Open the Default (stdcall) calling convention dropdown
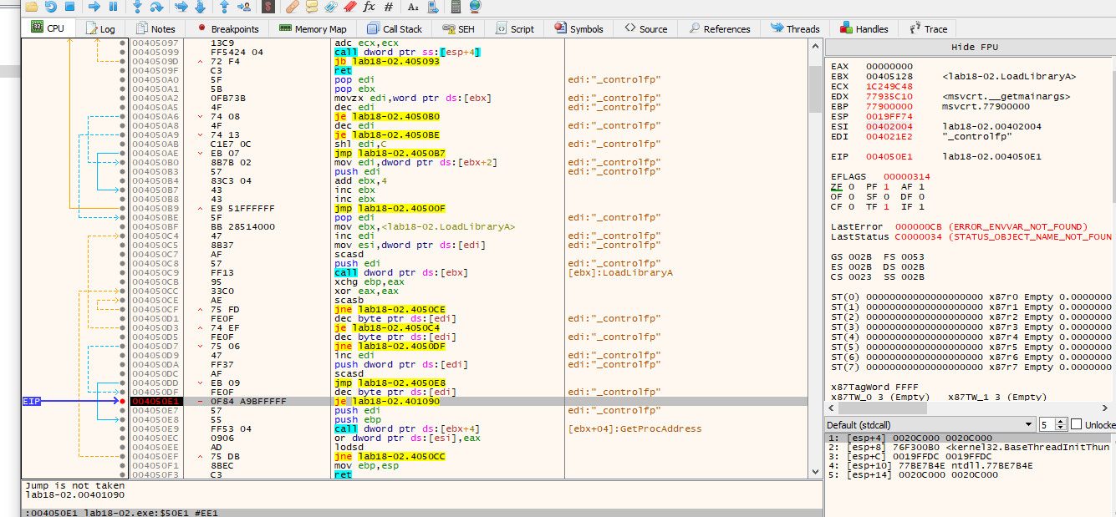 point(929,424)
